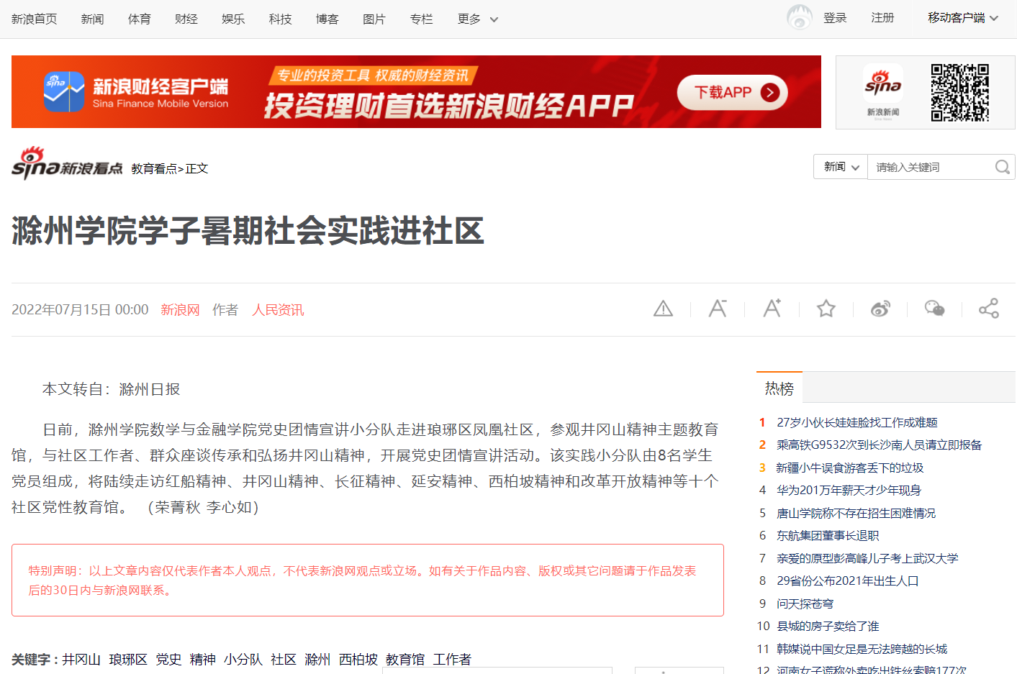
Task: Focus the keyword search input field
Action: click(928, 168)
